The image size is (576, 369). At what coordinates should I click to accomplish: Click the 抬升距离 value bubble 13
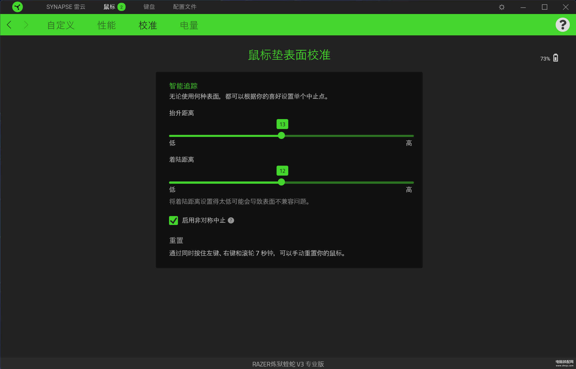282,124
